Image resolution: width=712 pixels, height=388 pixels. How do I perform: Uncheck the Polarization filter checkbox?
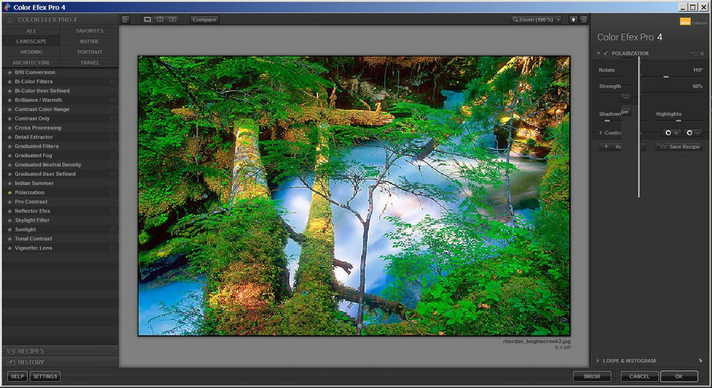point(606,53)
